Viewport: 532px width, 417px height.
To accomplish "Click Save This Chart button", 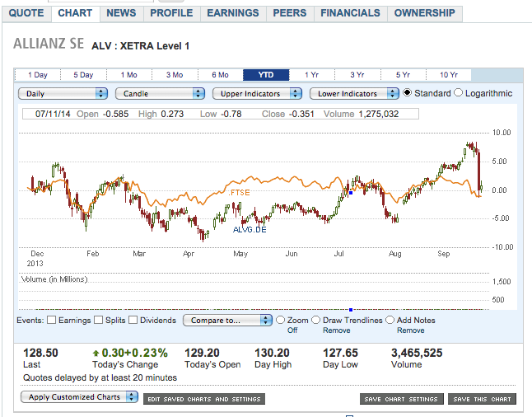I will click(481, 399).
